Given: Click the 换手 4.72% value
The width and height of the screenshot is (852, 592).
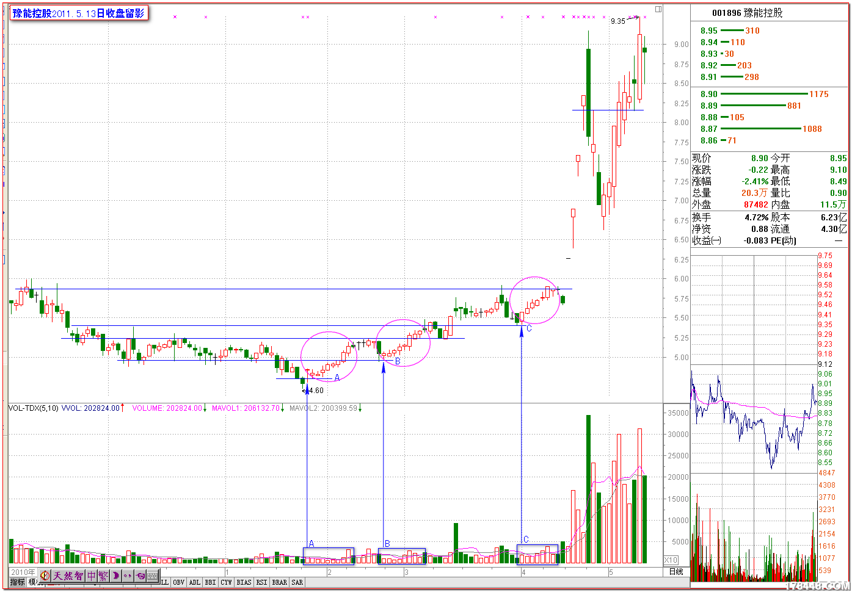Looking at the screenshot, I should [x=756, y=217].
